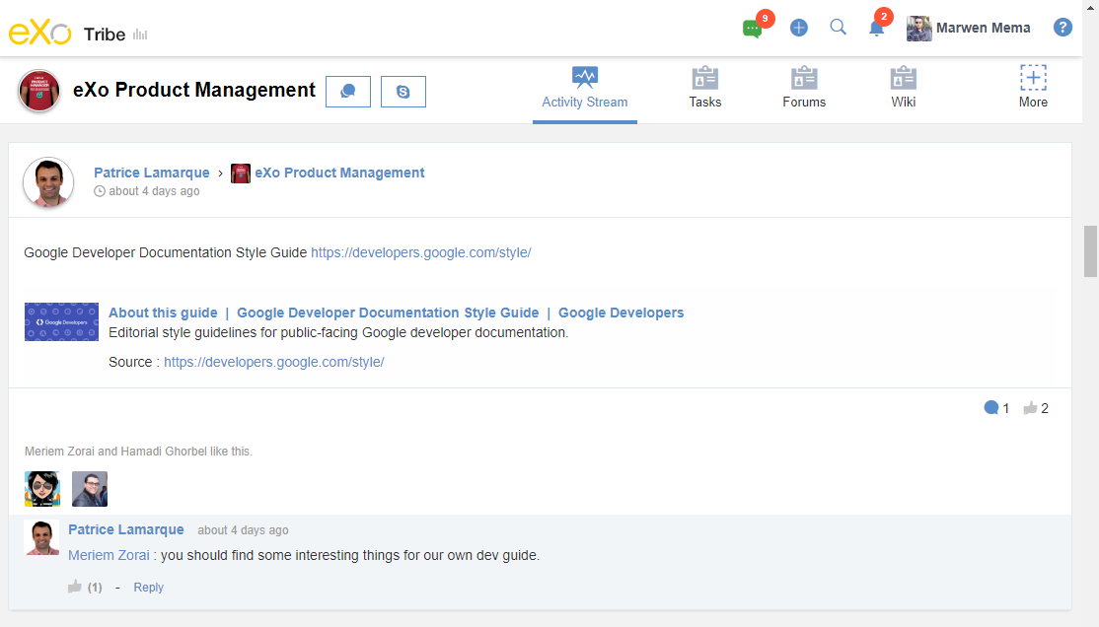Click the Marwen Mema user name
1099x627 pixels.
tap(984, 28)
